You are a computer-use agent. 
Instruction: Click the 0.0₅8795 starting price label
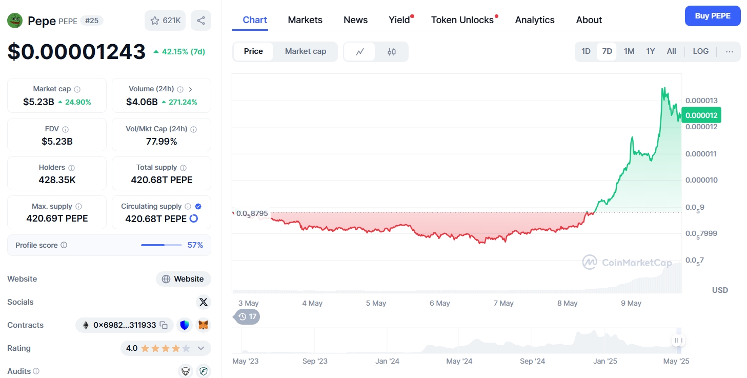click(251, 213)
